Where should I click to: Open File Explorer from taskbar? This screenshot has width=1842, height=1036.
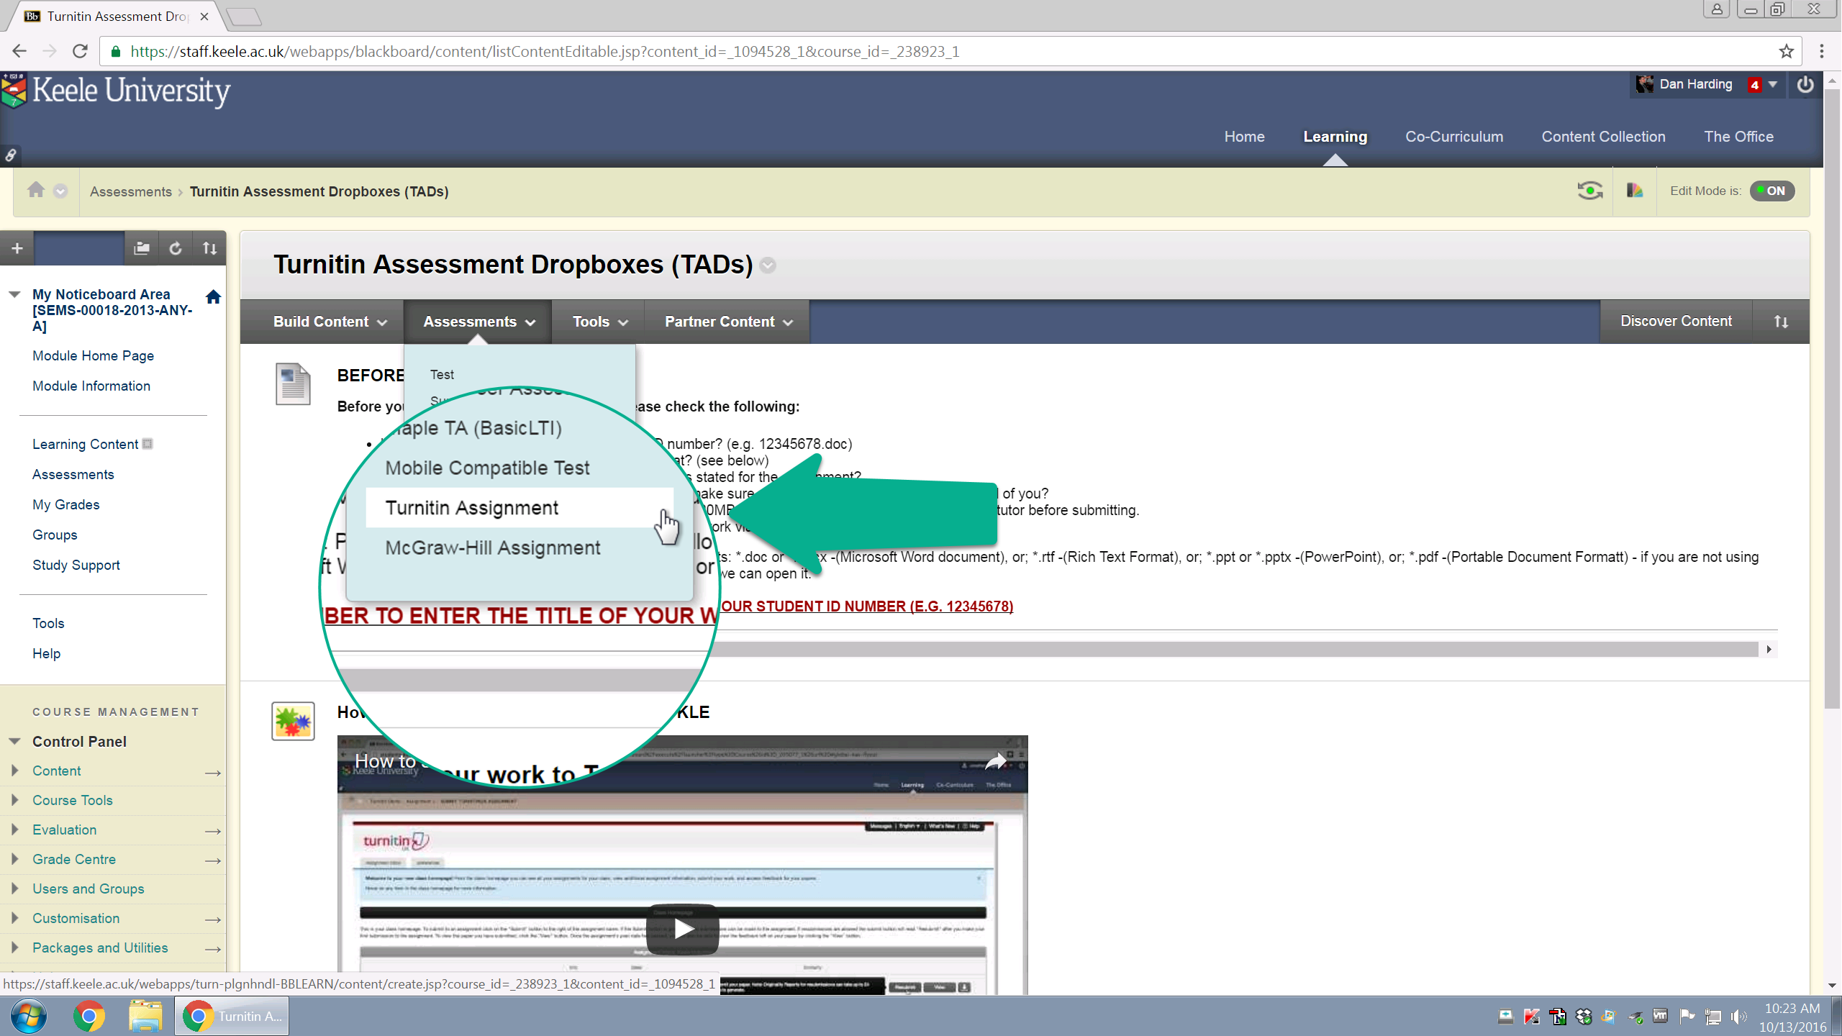(146, 1017)
